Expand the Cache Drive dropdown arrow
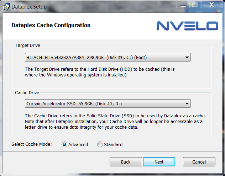Viewport: 225px width, 176px height. point(187,104)
